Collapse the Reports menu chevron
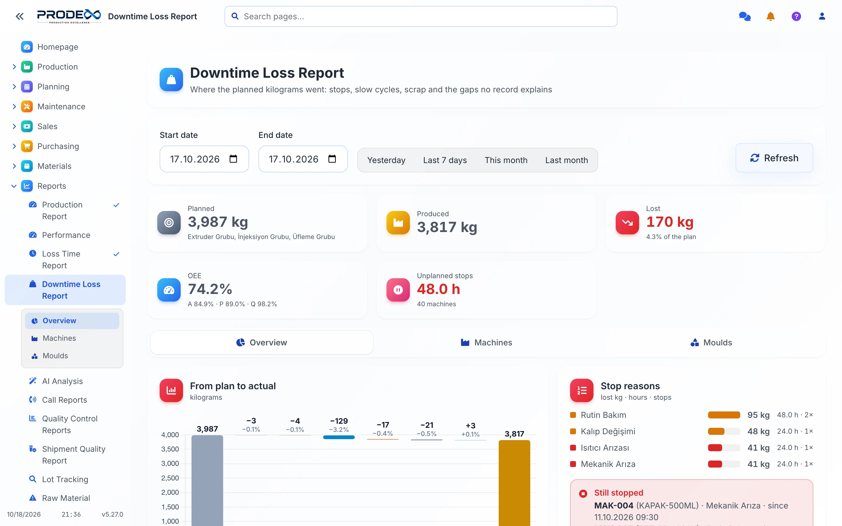Viewport: 842px width, 526px height. [14, 186]
